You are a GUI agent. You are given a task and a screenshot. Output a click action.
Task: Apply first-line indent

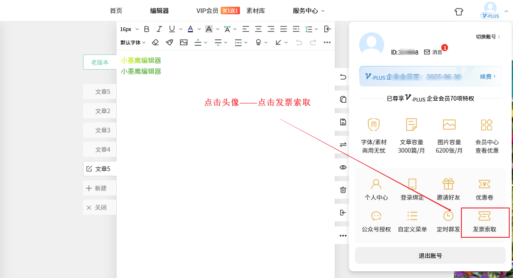click(296, 29)
